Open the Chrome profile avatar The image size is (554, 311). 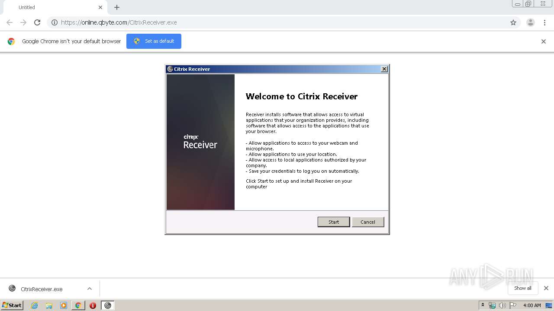coord(531,22)
